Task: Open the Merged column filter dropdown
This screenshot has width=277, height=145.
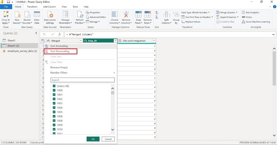Action: point(80,41)
